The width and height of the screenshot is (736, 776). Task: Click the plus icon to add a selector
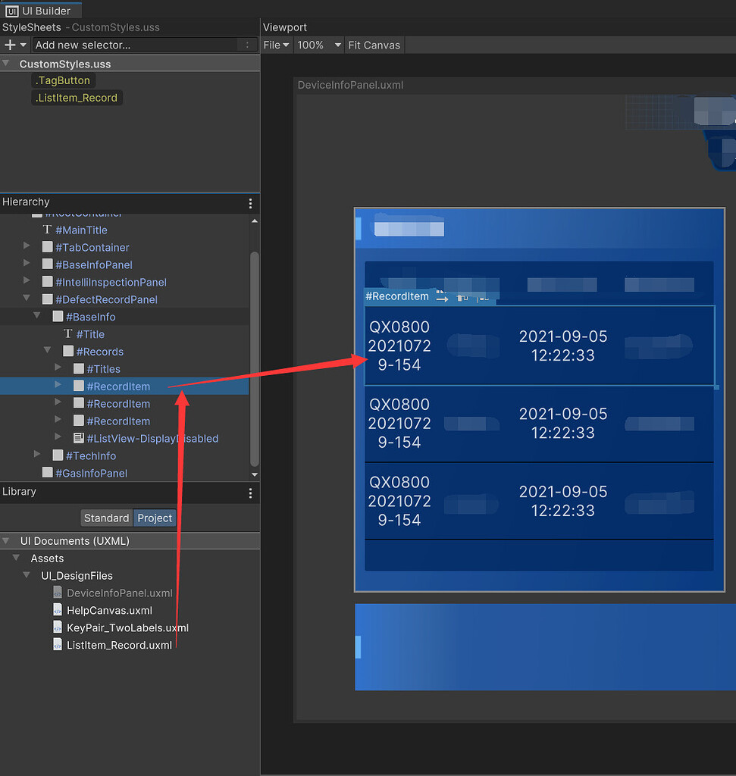click(x=9, y=45)
